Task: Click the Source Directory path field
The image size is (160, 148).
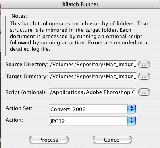Action: point(93,64)
